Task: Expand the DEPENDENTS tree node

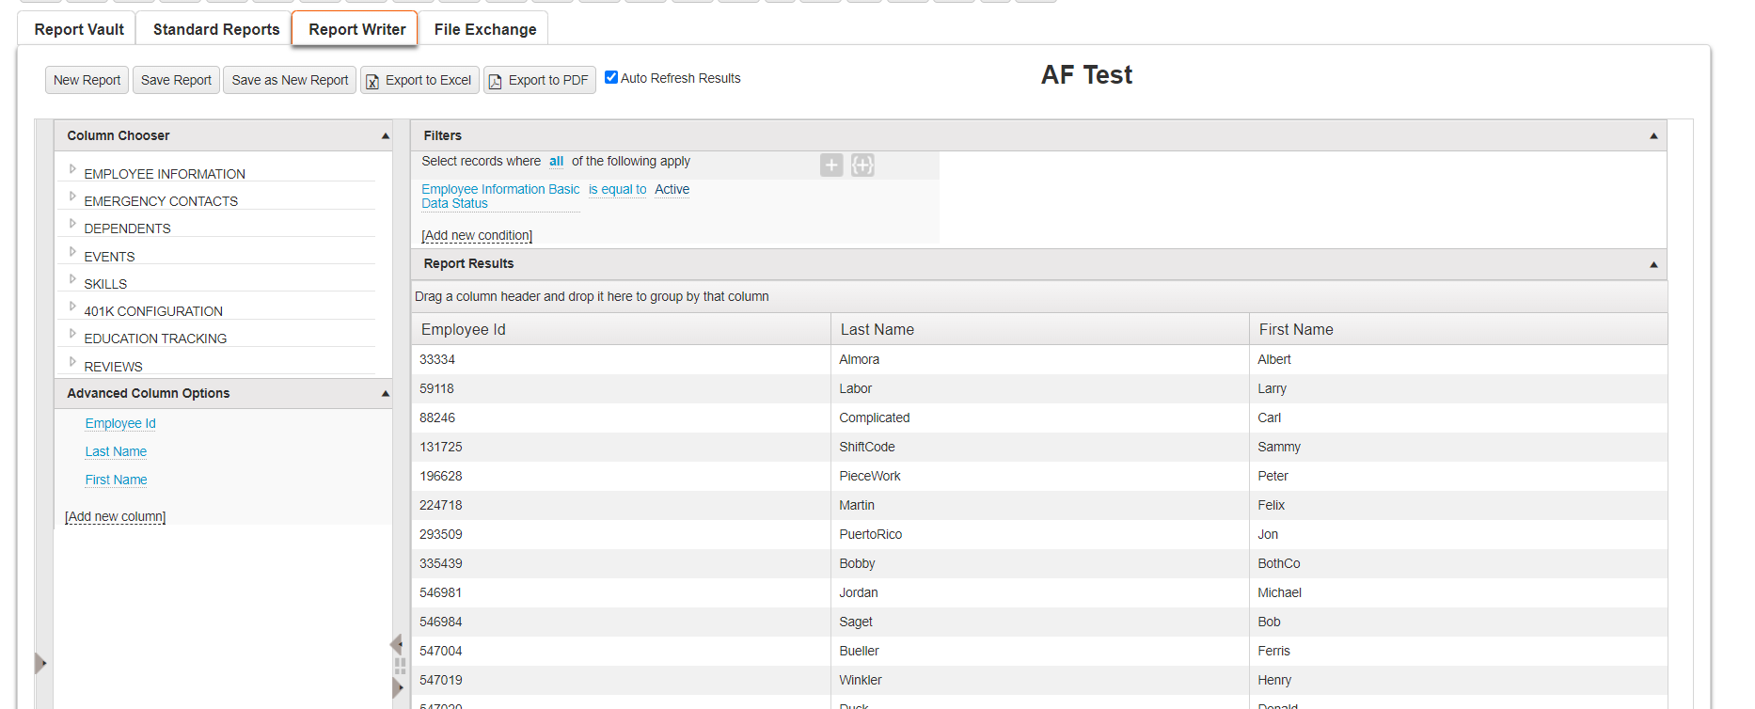Action: click(x=72, y=224)
